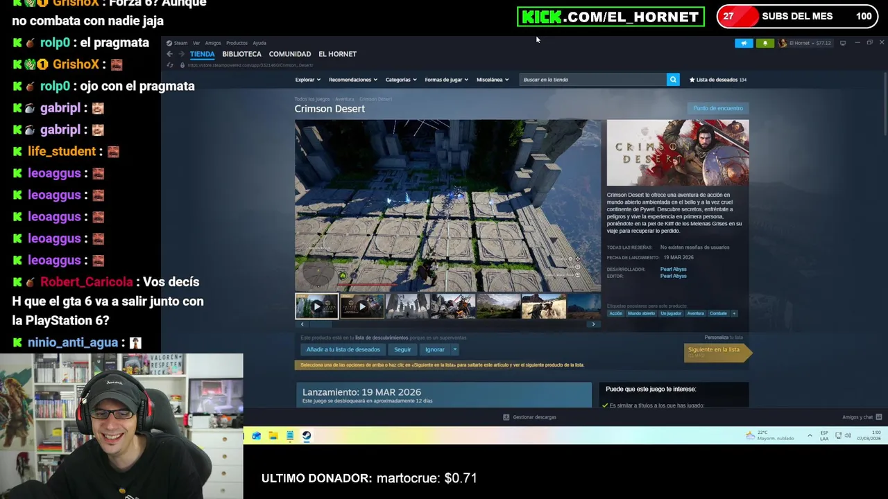Click Añadir a tu lista de deseados
The image size is (888, 499).
coord(343,350)
